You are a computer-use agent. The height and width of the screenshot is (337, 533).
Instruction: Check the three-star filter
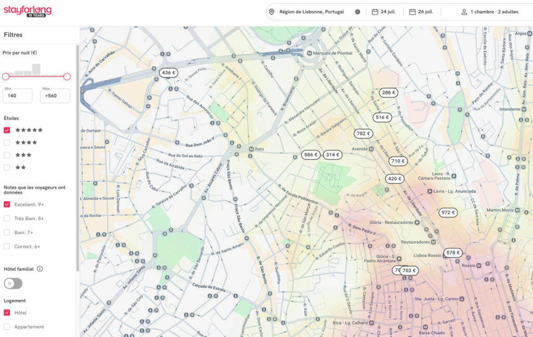(7, 155)
